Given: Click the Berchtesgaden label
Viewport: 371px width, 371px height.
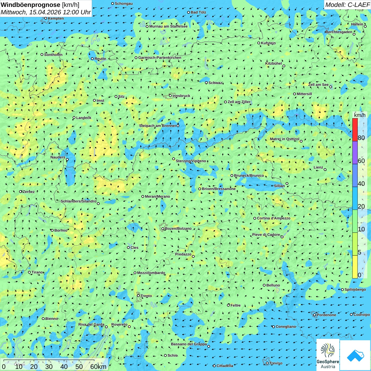Looking at the screenshot, I should coord(339,32).
